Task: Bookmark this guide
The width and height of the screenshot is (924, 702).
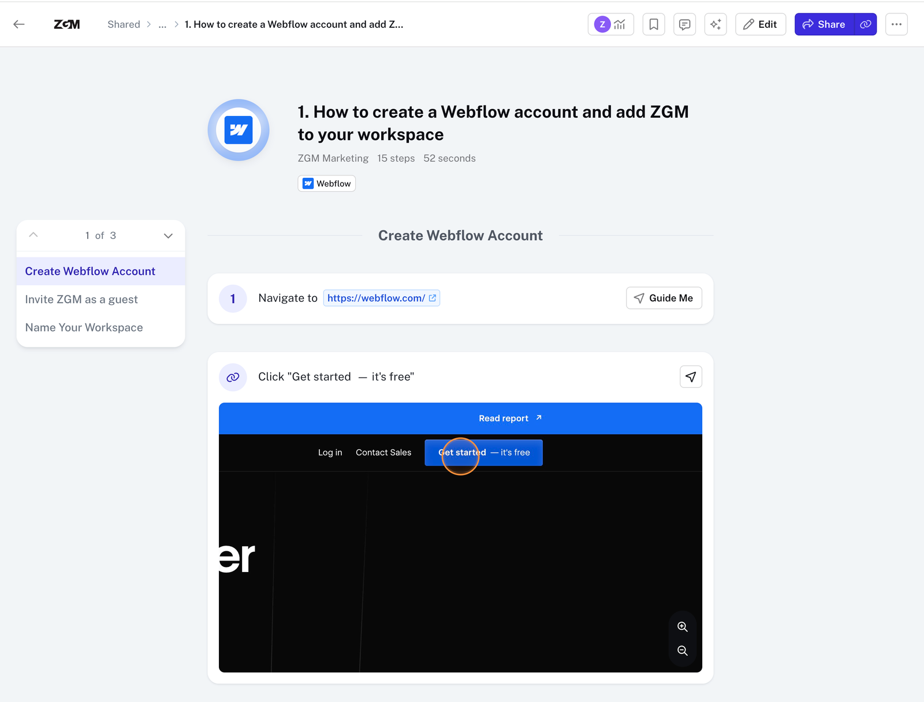Action: coord(654,24)
